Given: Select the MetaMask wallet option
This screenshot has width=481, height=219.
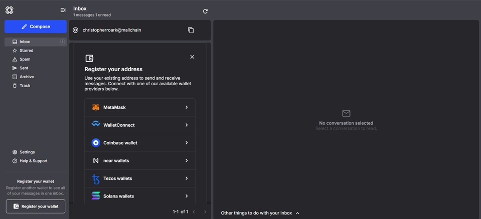Looking at the screenshot, I should [139, 107].
